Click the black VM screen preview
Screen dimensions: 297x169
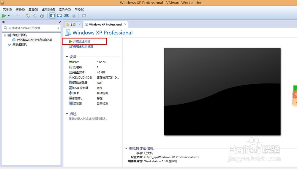tap(222, 91)
